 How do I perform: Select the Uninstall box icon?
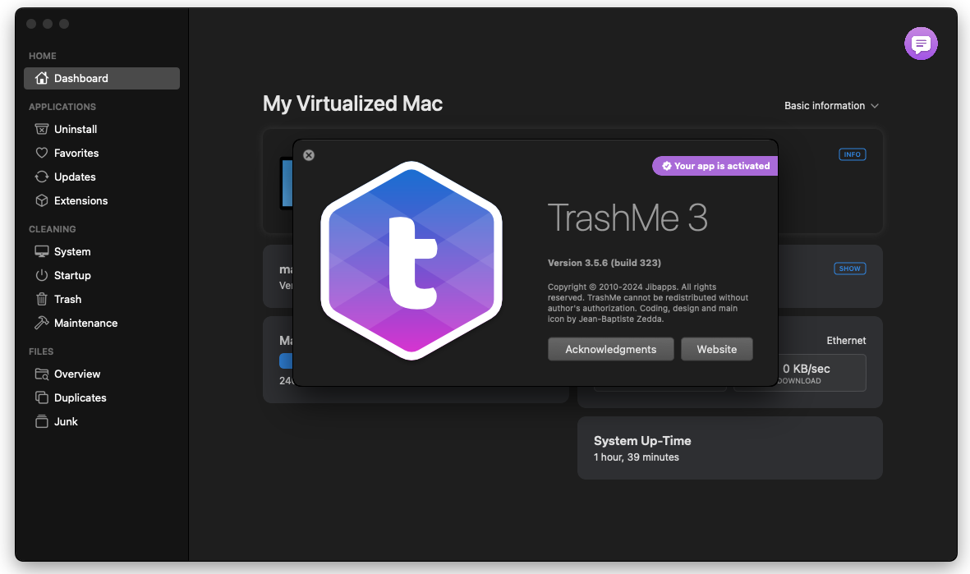pos(41,130)
